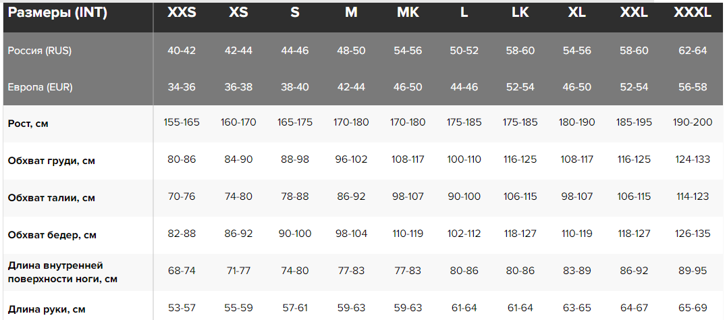Select the MK size header
Viewport: 727px width, 320px height.
[x=408, y=13]
